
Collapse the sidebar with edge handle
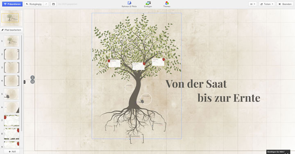tap(25, 82)
